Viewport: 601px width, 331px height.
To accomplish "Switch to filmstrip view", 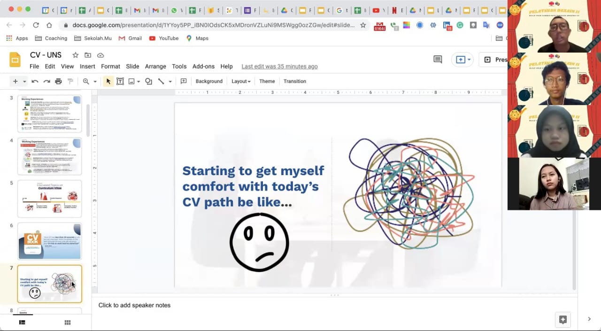I will tap(22, 322).
